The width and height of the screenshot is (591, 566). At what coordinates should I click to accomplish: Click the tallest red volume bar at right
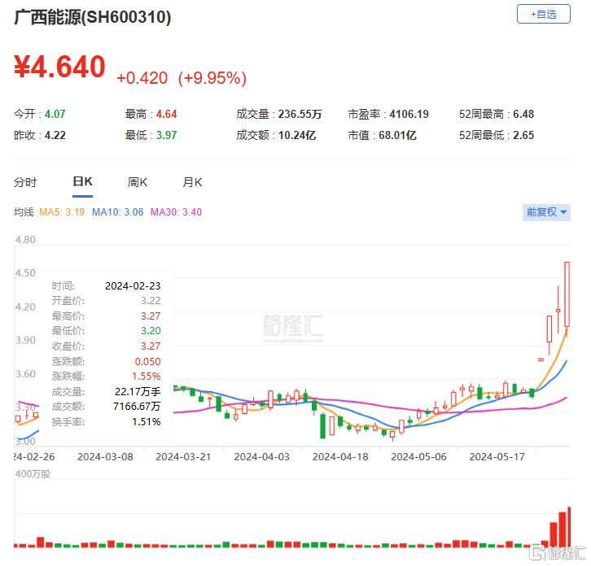click(569, 527)
